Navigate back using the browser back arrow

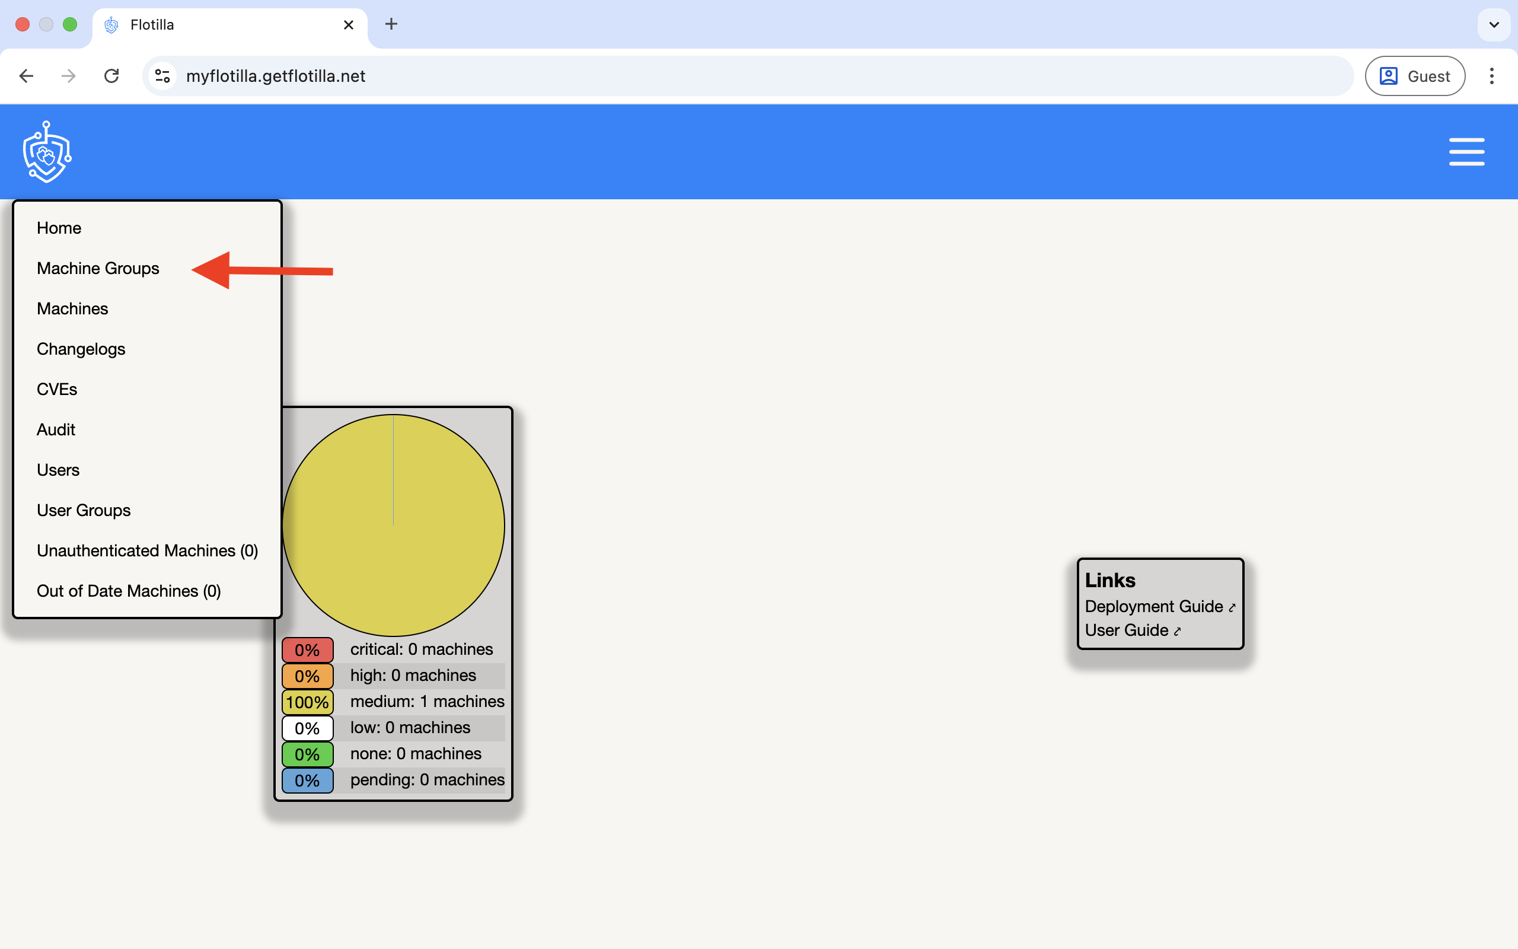click(x=25, y=75)
